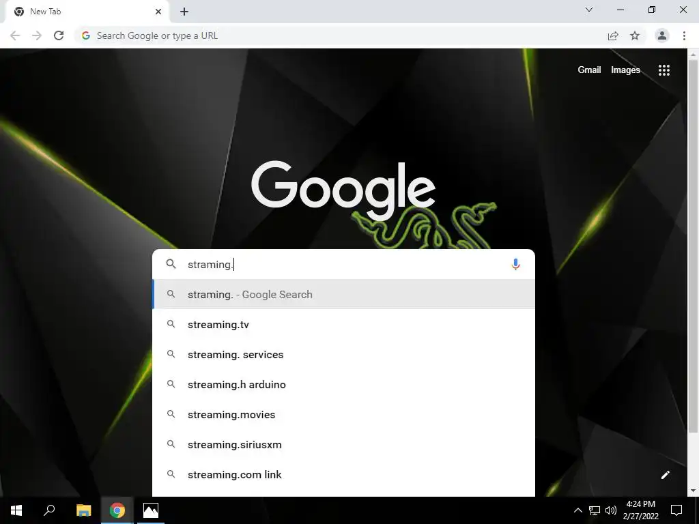Click the browser back arrow
This screenshot has width=699, height=524.
15,35
